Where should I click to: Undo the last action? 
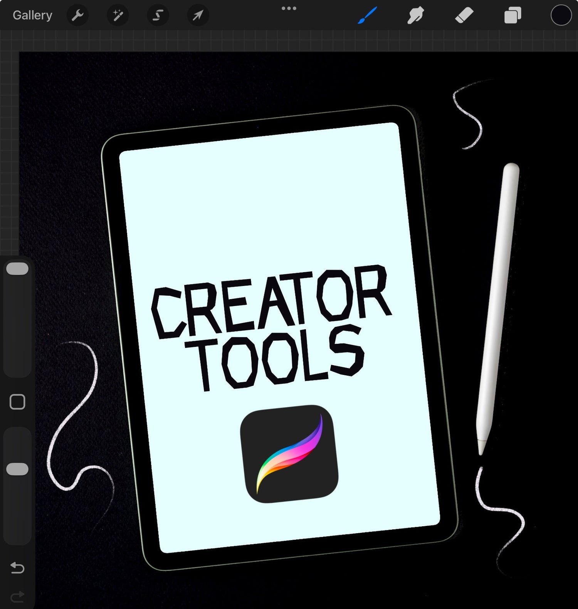pyautogui.click(x=17, y=568)
